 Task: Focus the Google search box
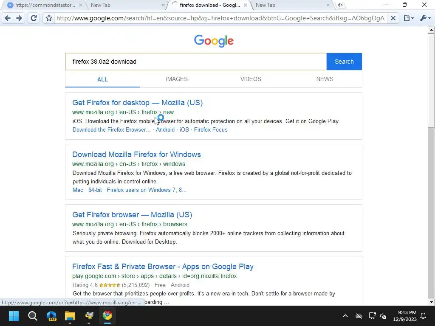point(196,62)
